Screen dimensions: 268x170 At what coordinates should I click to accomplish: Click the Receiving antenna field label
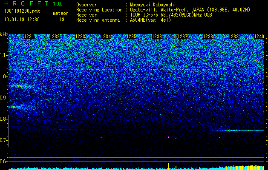tap(98, 20)
